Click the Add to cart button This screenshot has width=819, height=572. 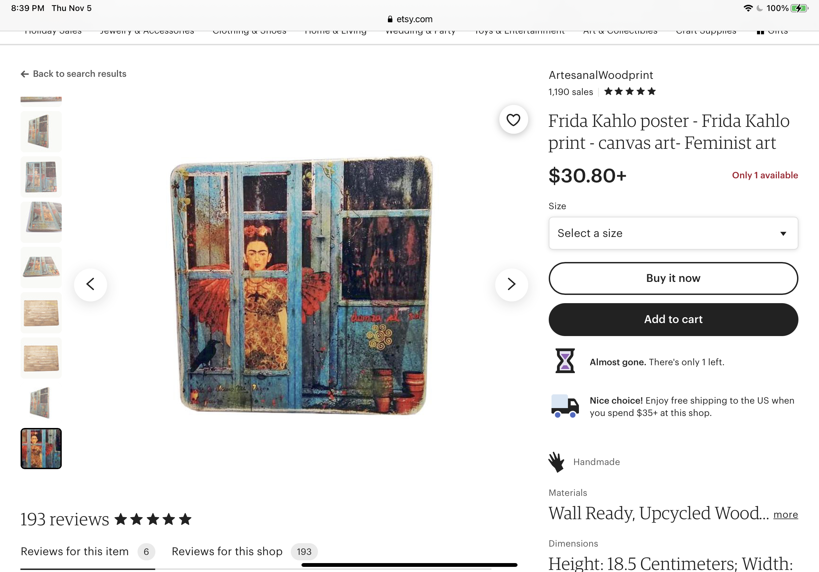[673, 320]
